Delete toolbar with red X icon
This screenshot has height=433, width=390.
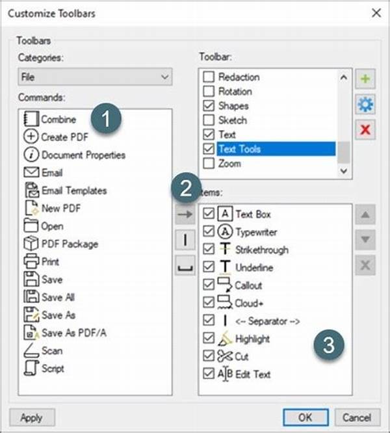pos(365,130)
